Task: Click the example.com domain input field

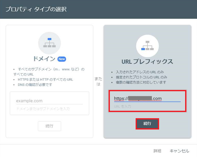Action: coord(49,101)
